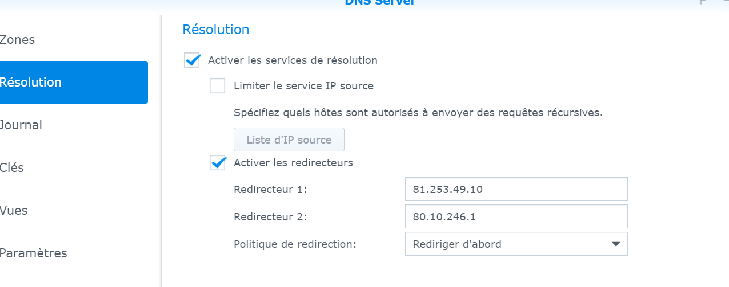Click the help icon in title bar
Screen dimensions: 729x287
pyautogui.click(x=702, y=2)
